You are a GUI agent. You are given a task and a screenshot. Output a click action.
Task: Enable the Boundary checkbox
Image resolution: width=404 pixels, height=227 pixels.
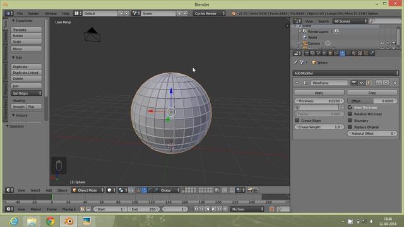tap(350, 120)
